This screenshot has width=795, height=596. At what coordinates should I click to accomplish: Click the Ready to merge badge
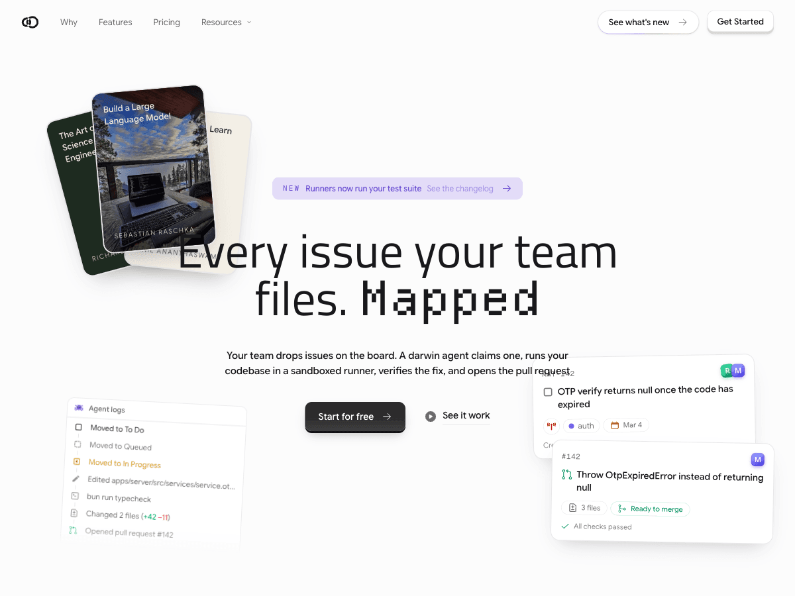tap(650, 509)
